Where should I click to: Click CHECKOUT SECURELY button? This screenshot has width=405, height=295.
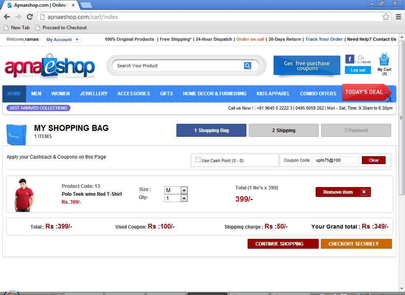point(356,244)
